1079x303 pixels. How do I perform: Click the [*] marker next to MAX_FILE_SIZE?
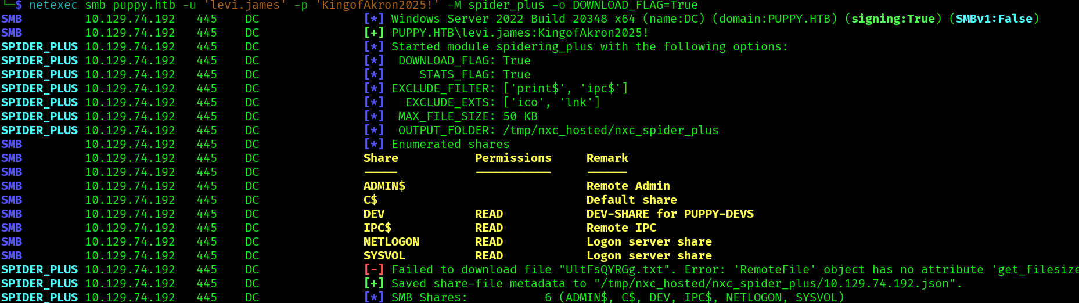pos(373,116)
